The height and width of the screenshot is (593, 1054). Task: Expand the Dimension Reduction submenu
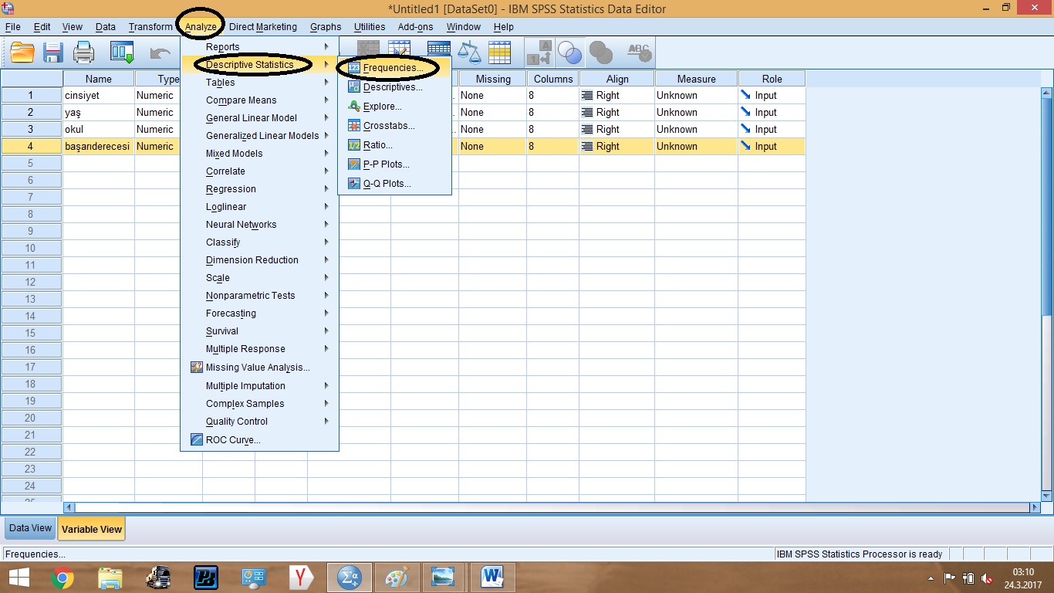(259, 260)
